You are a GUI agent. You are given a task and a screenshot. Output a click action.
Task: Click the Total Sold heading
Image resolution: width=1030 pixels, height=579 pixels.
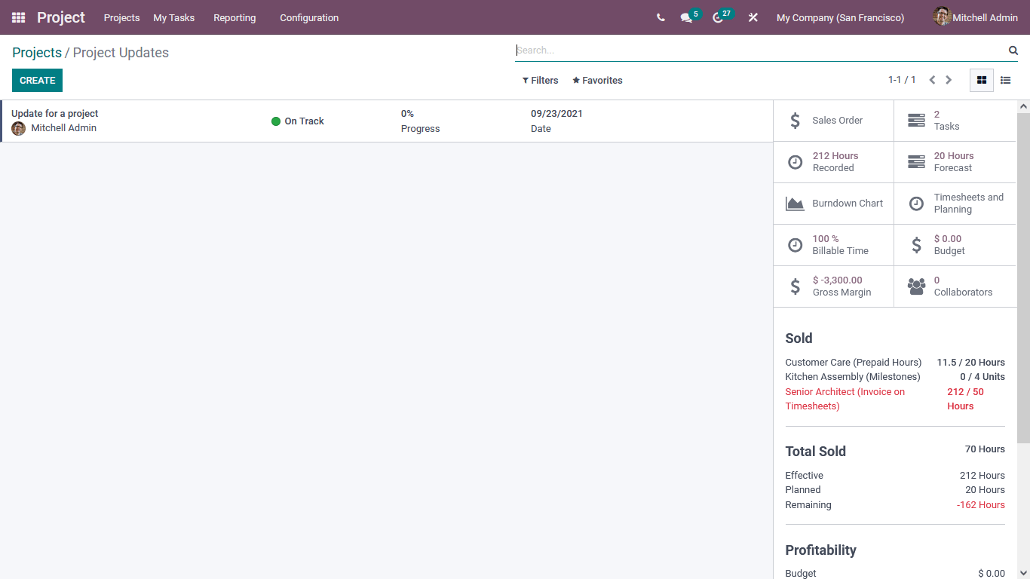coord(816,452)
